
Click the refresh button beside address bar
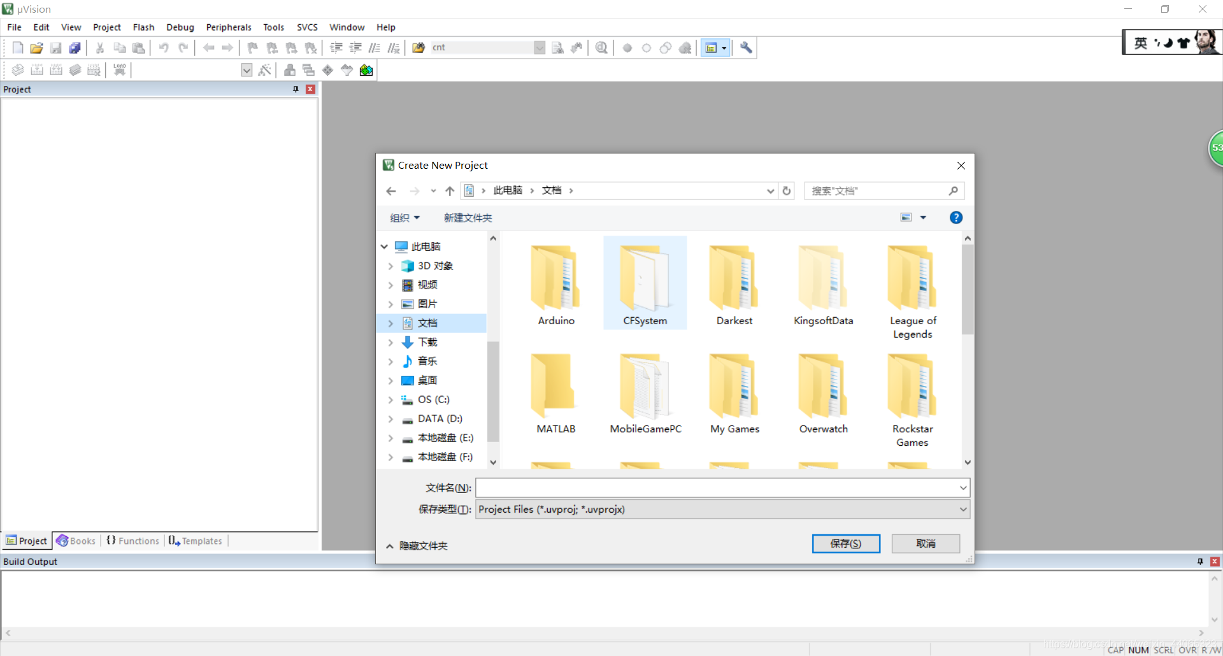(x=787, y=191)
